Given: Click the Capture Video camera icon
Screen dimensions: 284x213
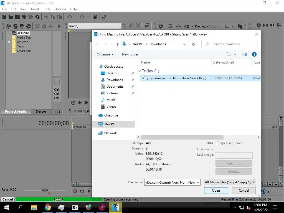Looking at the screenshot, I should [x=22, y=26].
